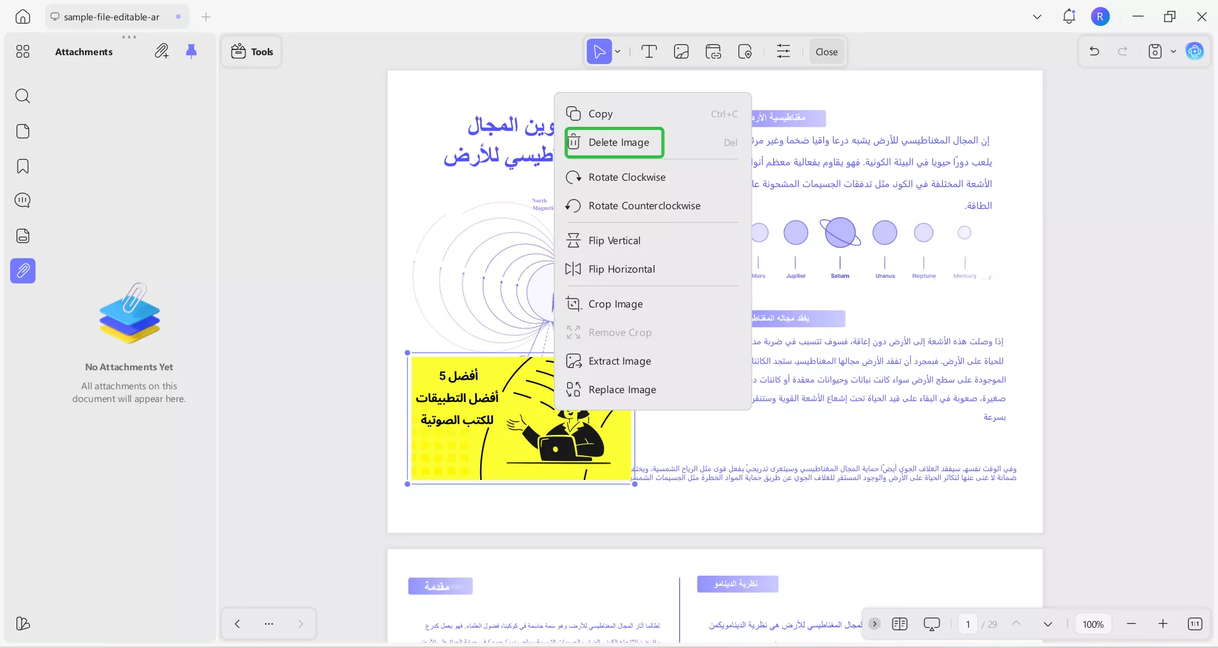
Task: Open the Page Thumbnails sidebar panel
Action: click(x=23, y=131)
